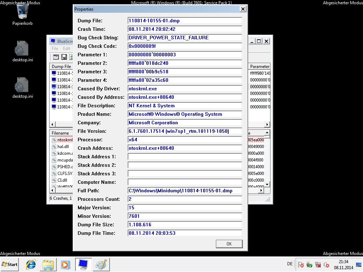Click lower pane scroll down arrow

tap(267, 184)
